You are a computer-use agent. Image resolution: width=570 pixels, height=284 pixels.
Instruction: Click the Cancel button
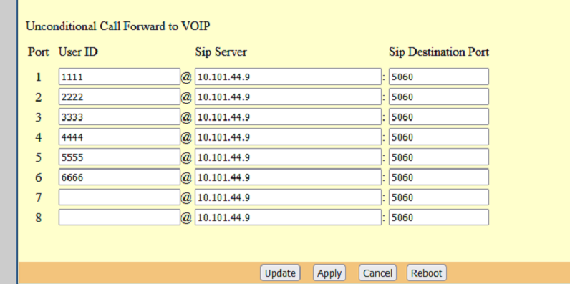pyautogui.click(x=377, y=273)
